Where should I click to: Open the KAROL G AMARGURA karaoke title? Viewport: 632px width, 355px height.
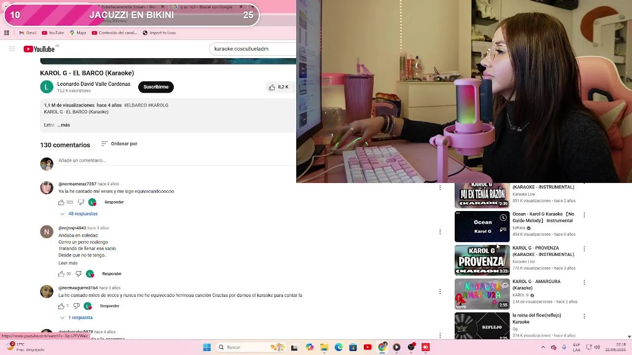pyautogui.click(x=536, y=284)
